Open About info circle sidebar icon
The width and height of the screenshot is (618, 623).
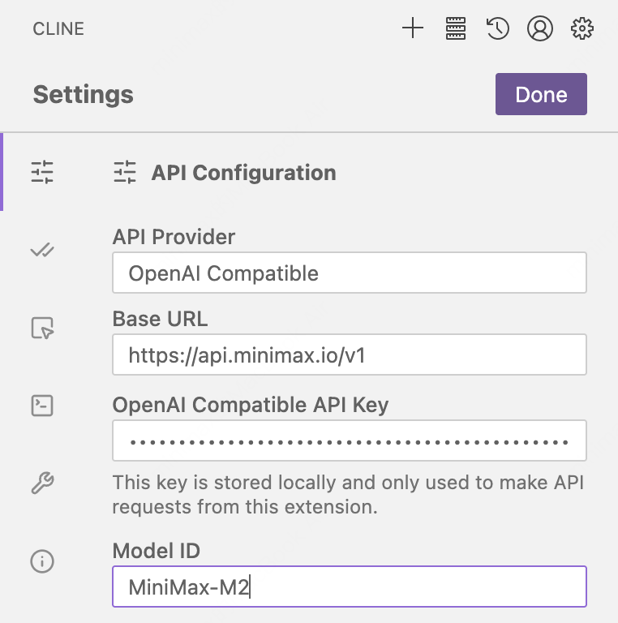[42, 561]
